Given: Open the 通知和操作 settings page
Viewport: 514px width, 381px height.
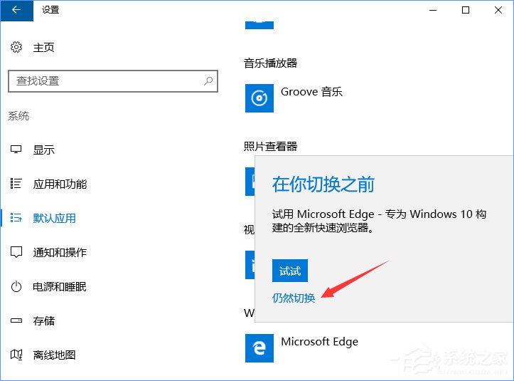Looking at the screenshot, I should coord(60,252).
